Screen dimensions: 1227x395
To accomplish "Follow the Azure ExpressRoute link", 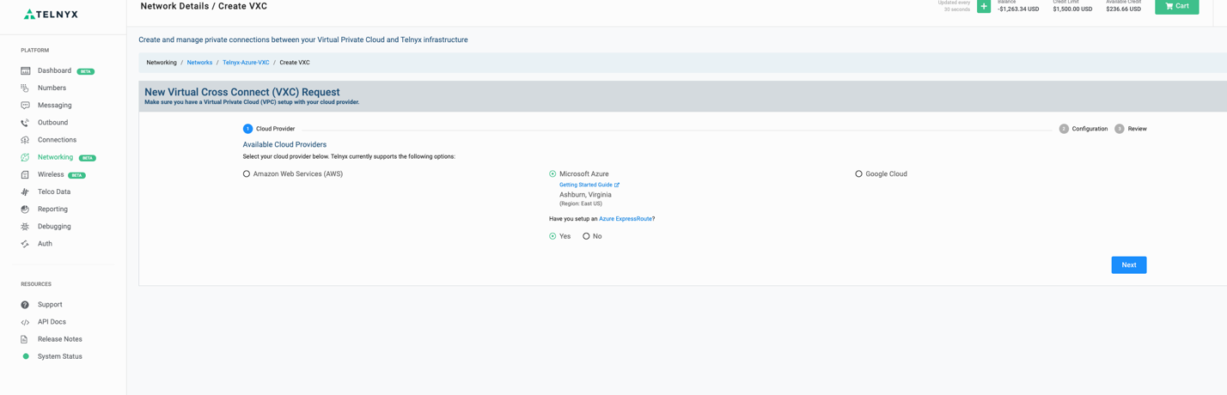I will coord(626,219).
